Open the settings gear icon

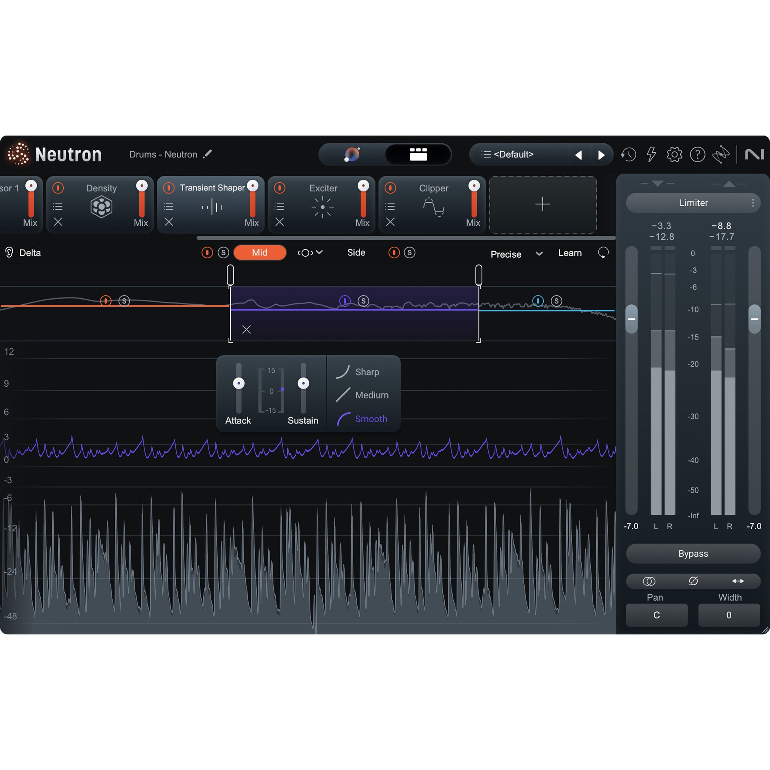674,155
